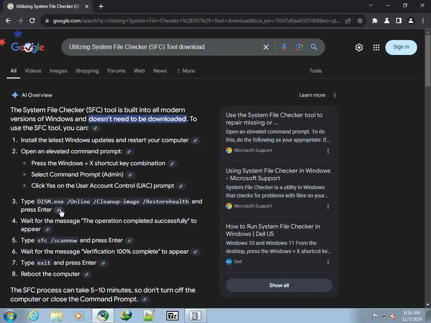This screenshot has width=431, height=323.
Task: Open Google quick settings gear
Action: [x=359, y=47]
